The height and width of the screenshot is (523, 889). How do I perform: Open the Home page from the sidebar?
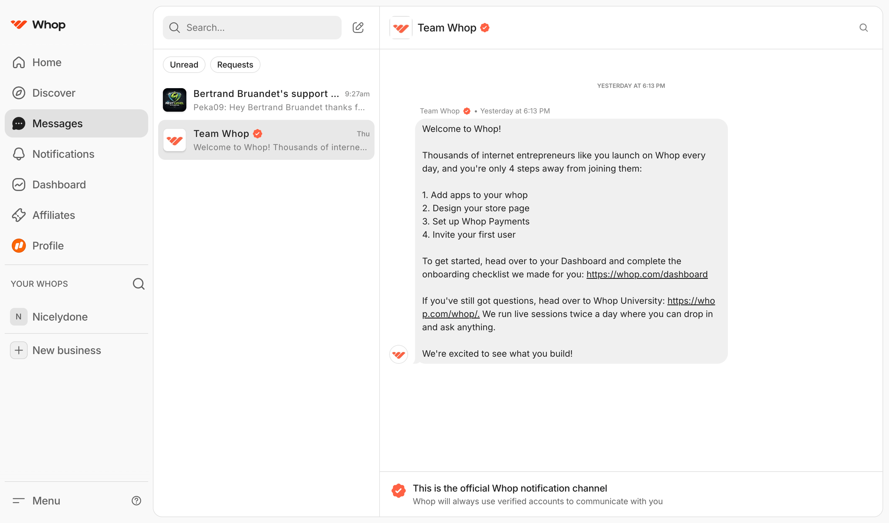[76, 62]
